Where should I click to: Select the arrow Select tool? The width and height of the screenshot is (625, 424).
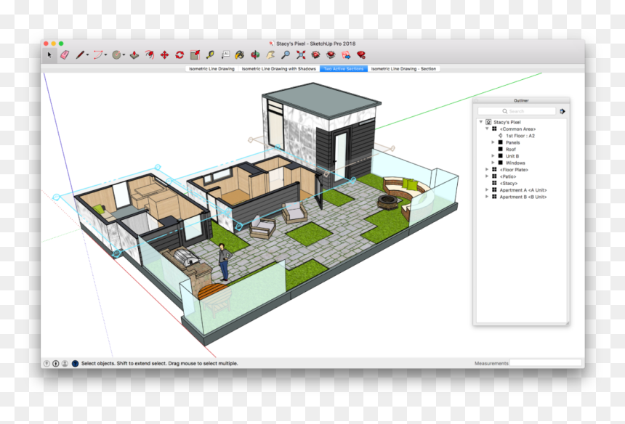(x=49, y=55)
